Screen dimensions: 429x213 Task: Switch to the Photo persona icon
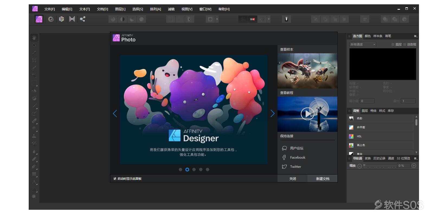39,19
